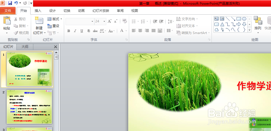Toggle text shadow S button

[89, 31]
